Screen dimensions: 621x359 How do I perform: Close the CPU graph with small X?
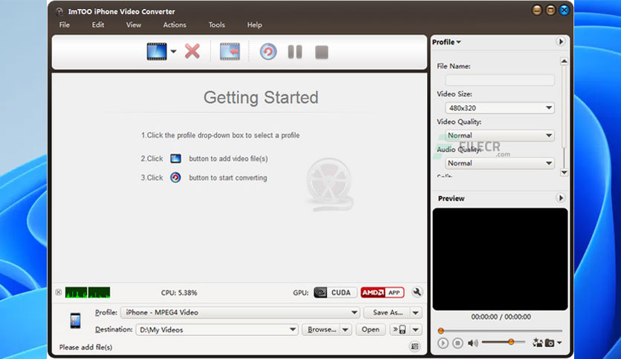coord(59,292)
